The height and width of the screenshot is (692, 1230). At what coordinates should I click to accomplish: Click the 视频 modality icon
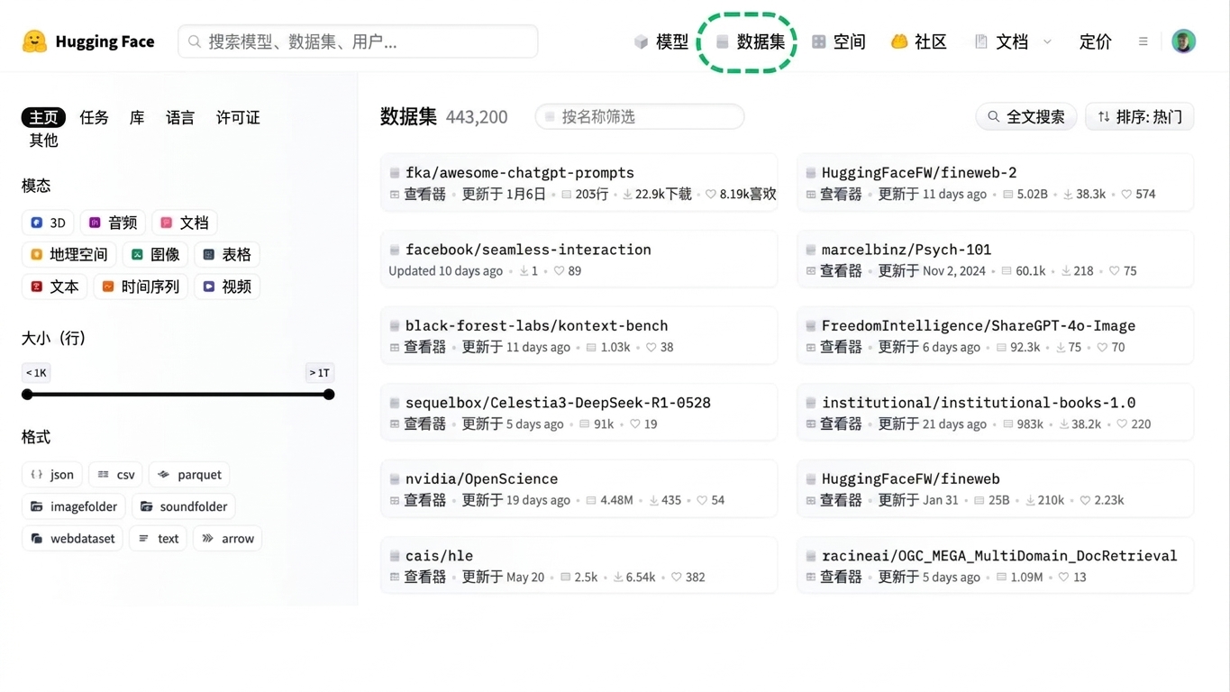coord(209,287)
